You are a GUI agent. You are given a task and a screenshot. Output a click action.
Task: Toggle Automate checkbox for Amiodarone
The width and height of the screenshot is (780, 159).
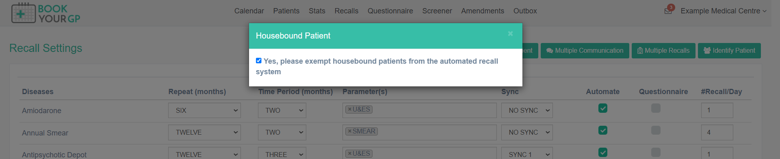click(603, 108)
